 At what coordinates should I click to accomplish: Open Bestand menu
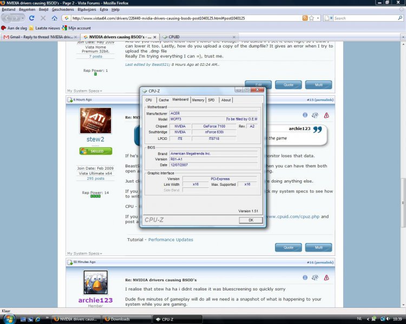[x=9, y=9]
